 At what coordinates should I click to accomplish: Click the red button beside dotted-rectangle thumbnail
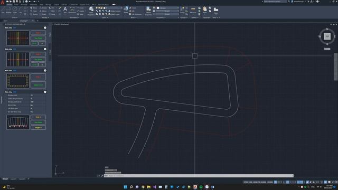pos(38,77)
